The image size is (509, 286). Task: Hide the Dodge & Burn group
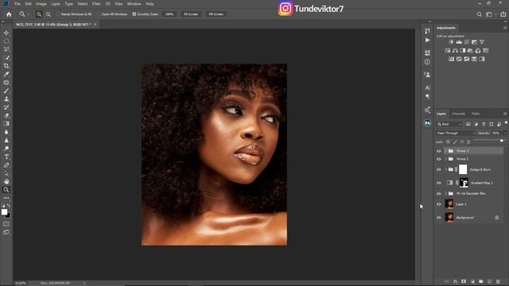[439, 169]
